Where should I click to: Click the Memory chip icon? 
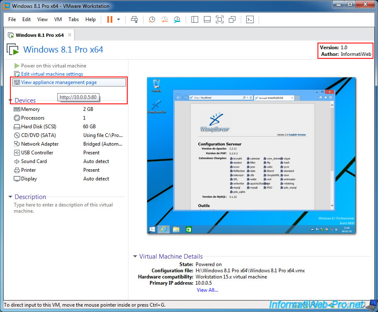[17, 109]
